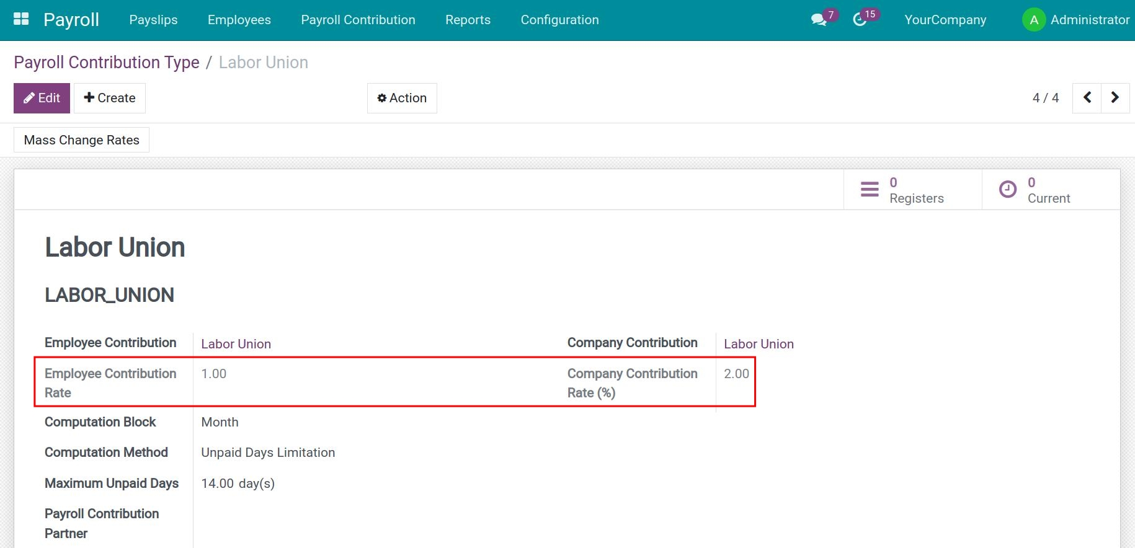Open the Payslips menu
The image size is (1135, 548).
coord(153,20)
